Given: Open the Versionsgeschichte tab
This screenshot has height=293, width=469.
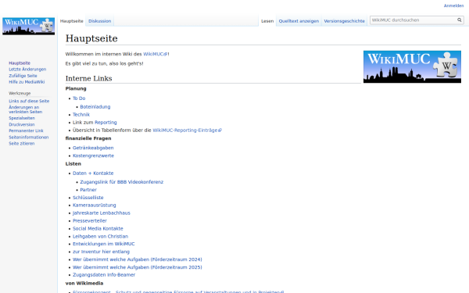Looking at the screenshot, I should click(x=344, y=21).
